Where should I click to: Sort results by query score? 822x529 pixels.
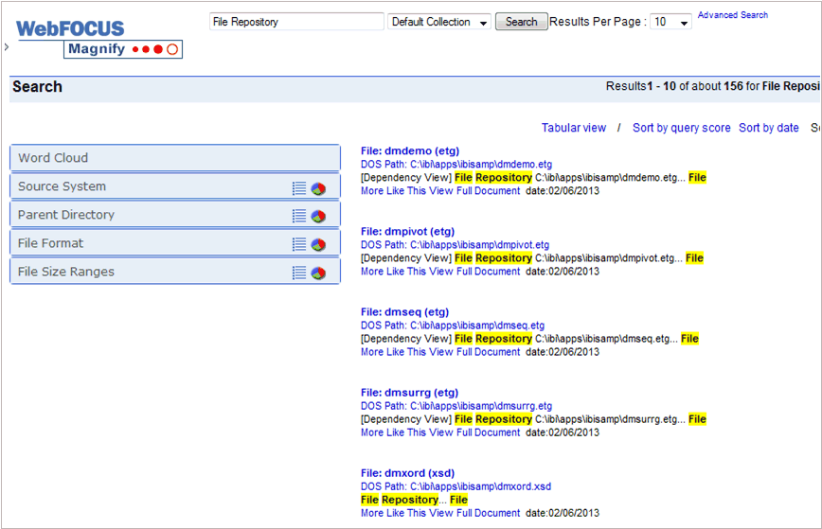(x=681, y=128)
